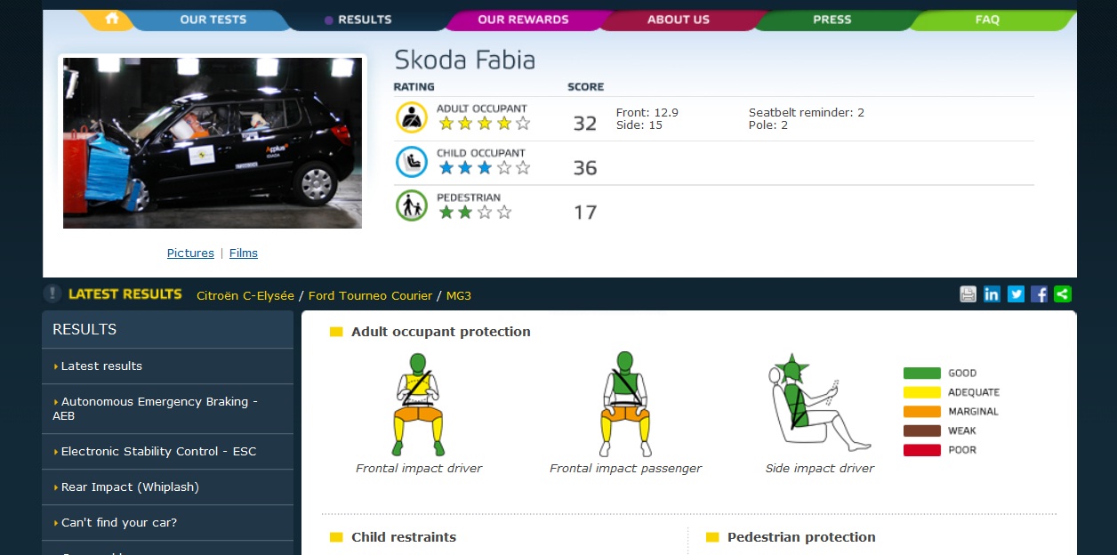The image size is (1117, 555).
Task: Open the Our Tests tab
Action: pos(213,20)
